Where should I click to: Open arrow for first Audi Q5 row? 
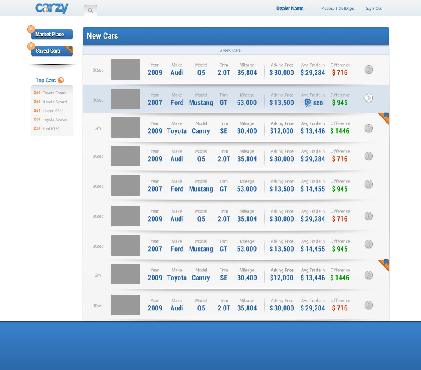pos(369,69)
